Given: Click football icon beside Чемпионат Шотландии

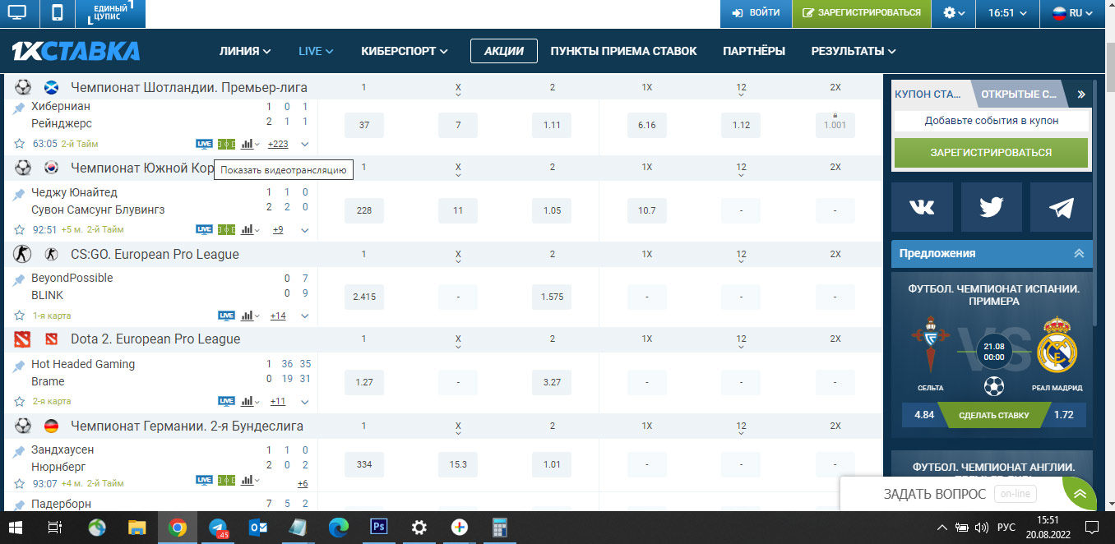Looking at the screenshot, I should [23, 87].
